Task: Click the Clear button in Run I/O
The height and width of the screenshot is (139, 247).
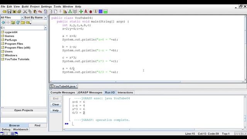Action: (56, 105)
